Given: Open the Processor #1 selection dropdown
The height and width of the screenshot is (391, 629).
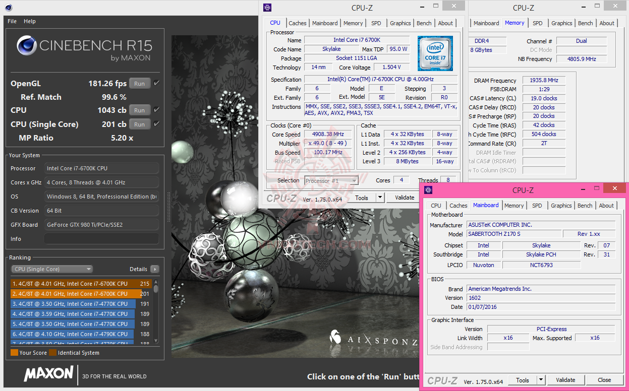Looking at the screenshot, I should (x=331, y=180).
